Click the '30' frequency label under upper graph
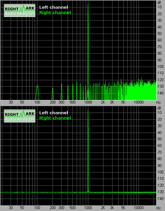The height and width of the screenshot is (211, 165). 11,102
